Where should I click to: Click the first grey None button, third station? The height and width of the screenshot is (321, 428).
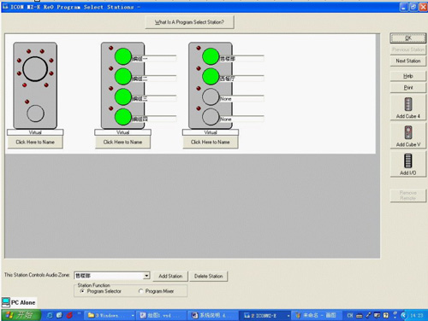[x=211, y=96]
